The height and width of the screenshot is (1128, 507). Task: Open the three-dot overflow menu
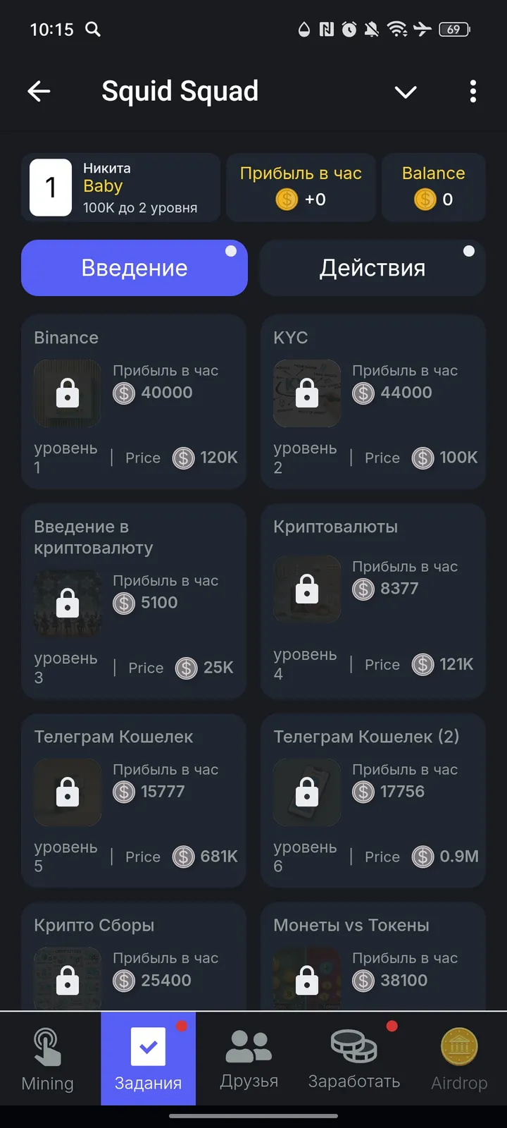(x=472, y=91)
